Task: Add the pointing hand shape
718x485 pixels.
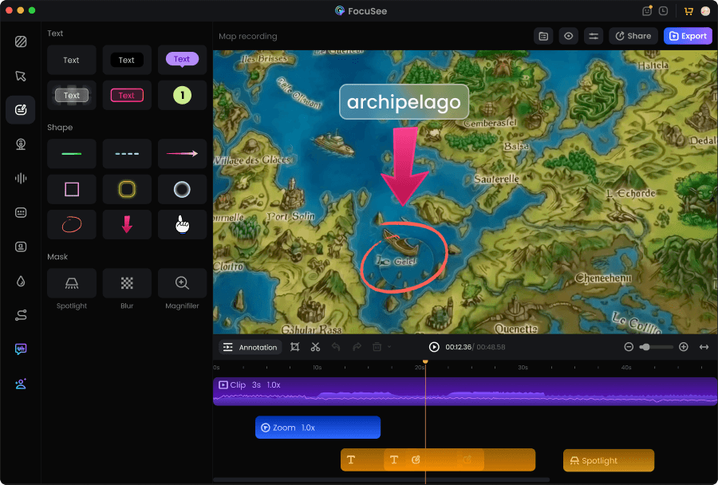Action: coord(182,224)
